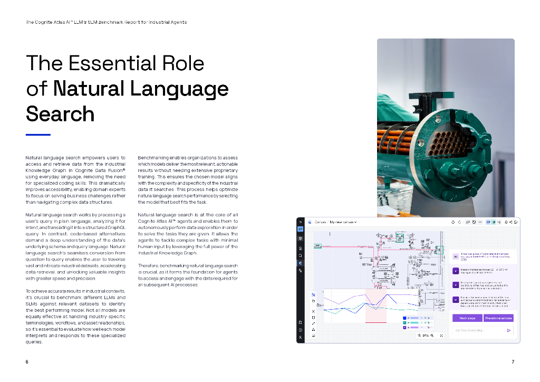Open the chat bubbles icon at header end
Viewport: 540px width, 382px height.
[x=516, y=222]
